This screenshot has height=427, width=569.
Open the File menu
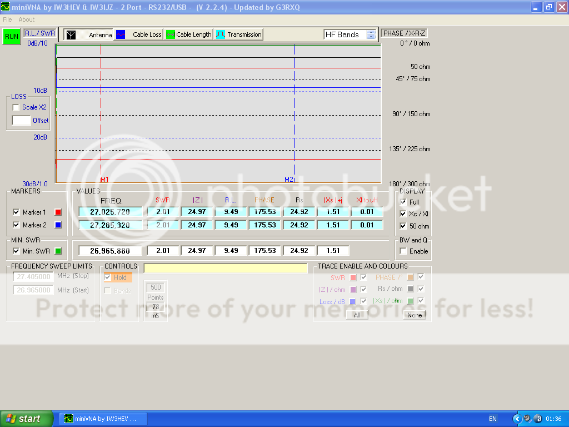tap(8, 19)
